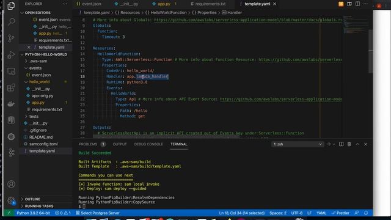391x220 pixels.
Task: Collapse the Open Editors section
Action: tap(37, 13)
